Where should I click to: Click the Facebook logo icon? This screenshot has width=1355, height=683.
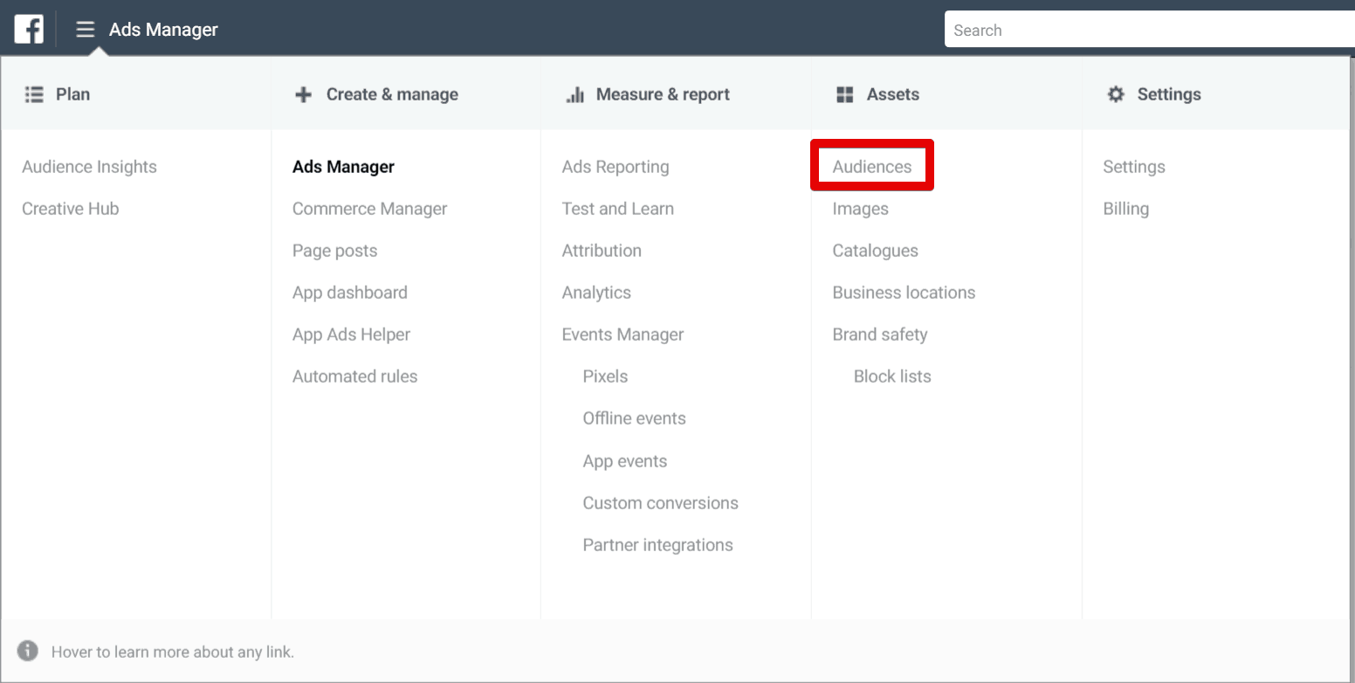point(29,30)
